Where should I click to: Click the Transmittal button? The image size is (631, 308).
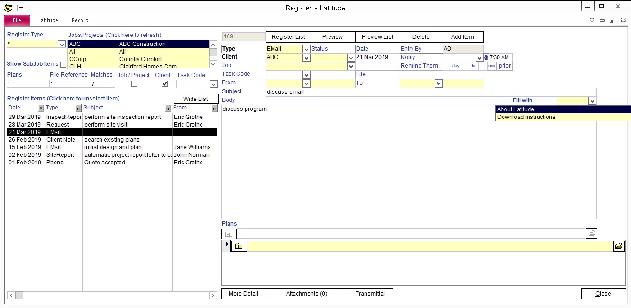(370, 294)
